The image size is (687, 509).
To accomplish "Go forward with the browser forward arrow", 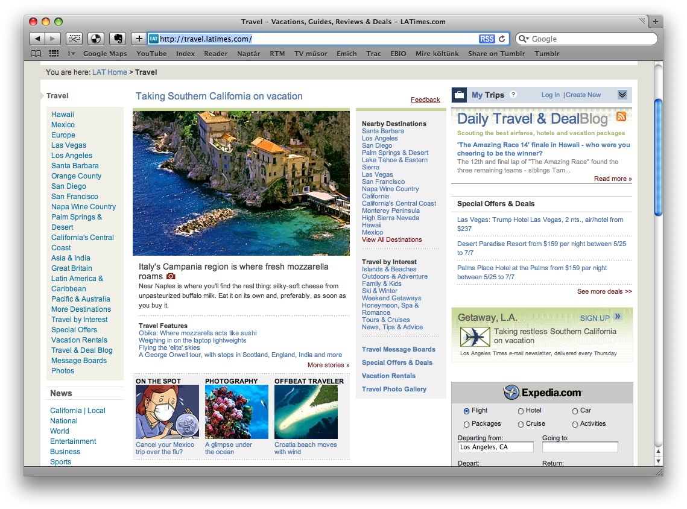I will coord(53,39).
